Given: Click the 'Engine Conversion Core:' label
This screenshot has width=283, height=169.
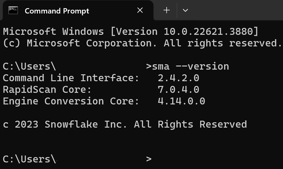Looking at the screenshot, I should pyautogui.click(x=71, y=101).
